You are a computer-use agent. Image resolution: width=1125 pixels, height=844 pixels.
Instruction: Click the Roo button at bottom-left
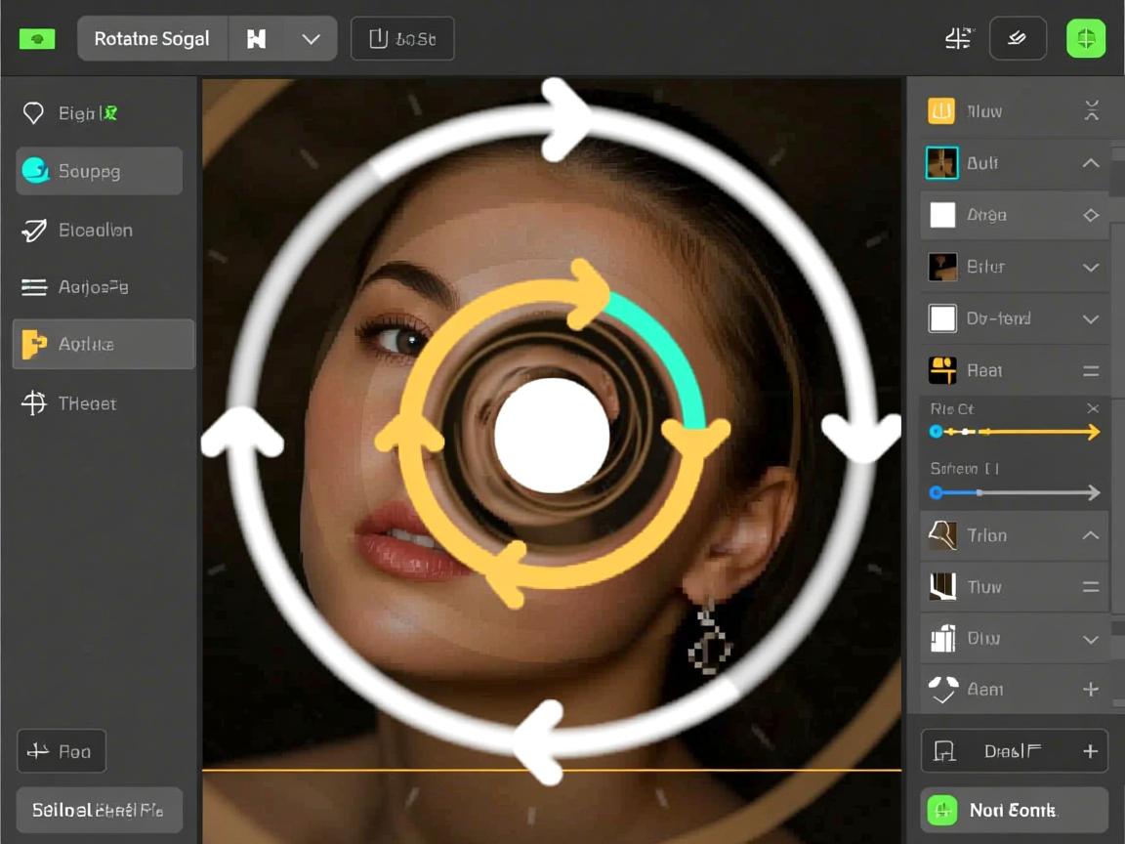coord(62,751)
